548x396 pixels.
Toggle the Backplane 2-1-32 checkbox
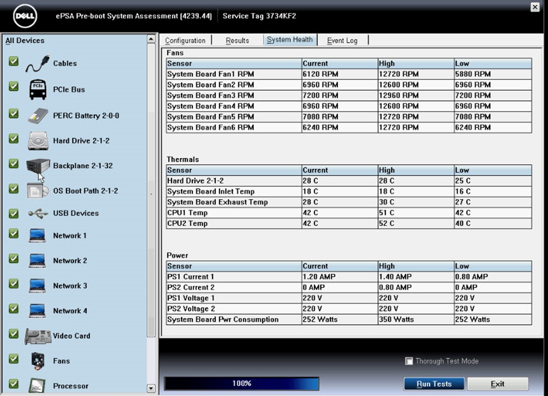[14, 163]
